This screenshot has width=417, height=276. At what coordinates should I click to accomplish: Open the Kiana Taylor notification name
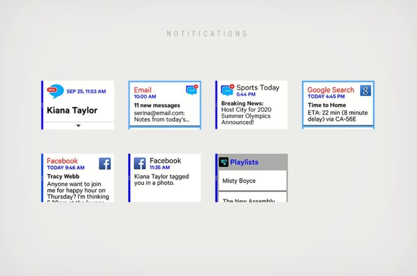click(x=72, y=110)
